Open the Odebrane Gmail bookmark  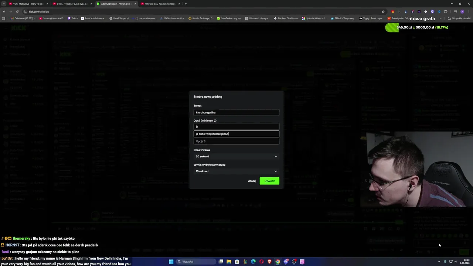click(24, 18)
